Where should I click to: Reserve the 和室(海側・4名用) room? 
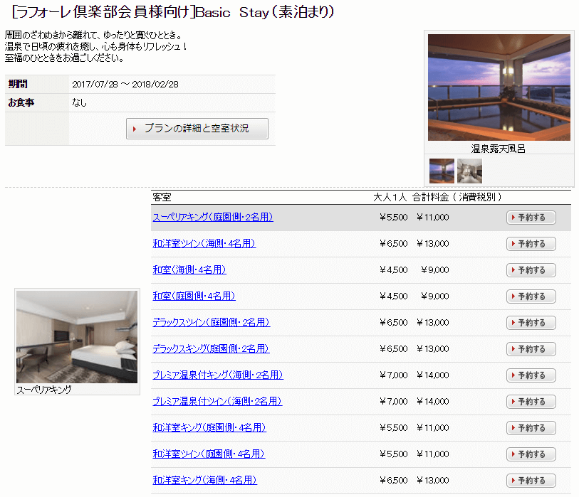[531, 270]
